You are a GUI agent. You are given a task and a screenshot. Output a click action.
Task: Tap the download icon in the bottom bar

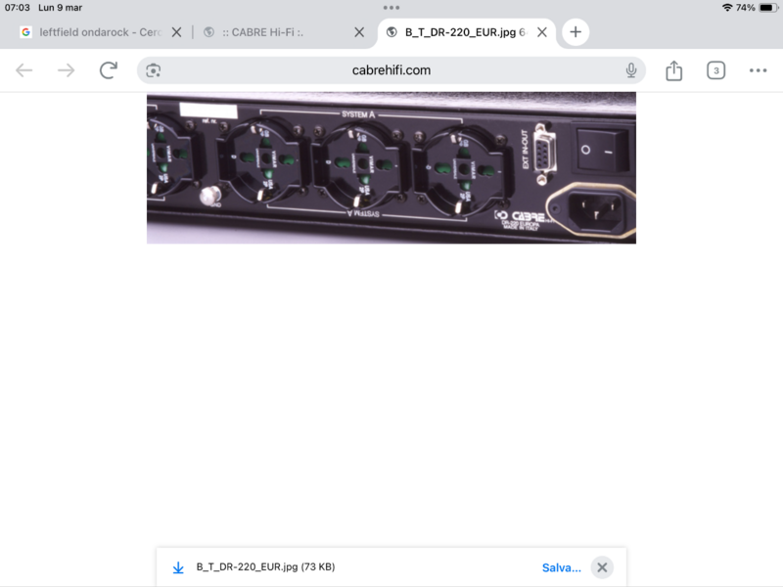[178, 566]
